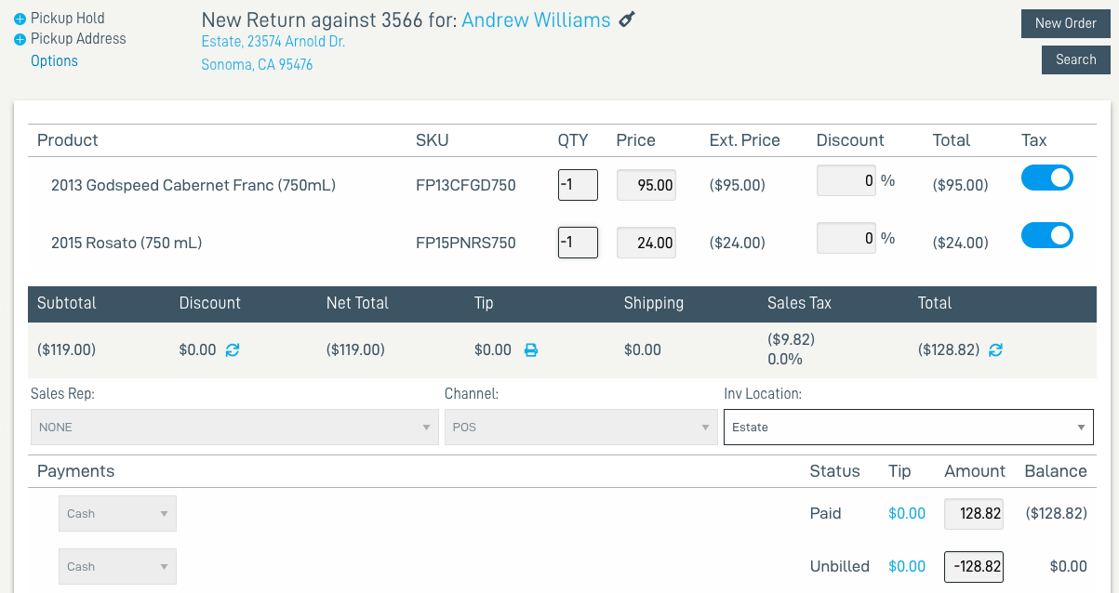
Task: Click the refresh icon next to the Discount total
Action: (233, 351)
